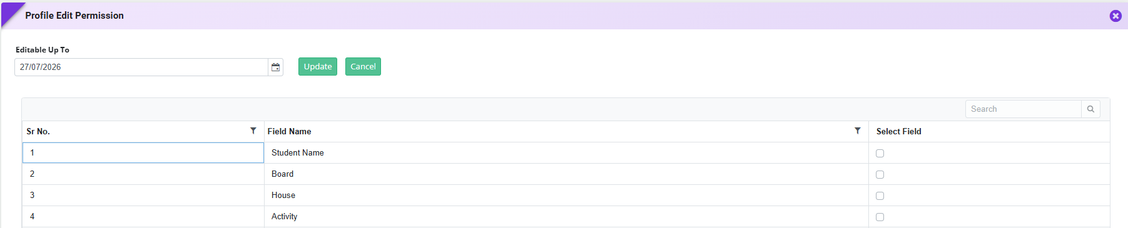This screenshot has width=1128, height=228.
Task: Open the Field Name column filter icon
Action: 858,131
